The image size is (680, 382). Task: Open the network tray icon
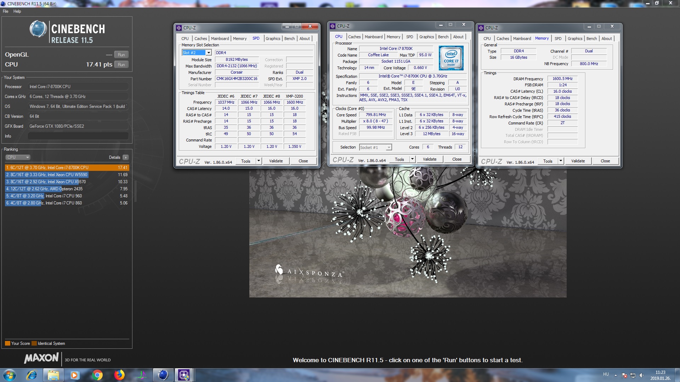click(633, 375)
